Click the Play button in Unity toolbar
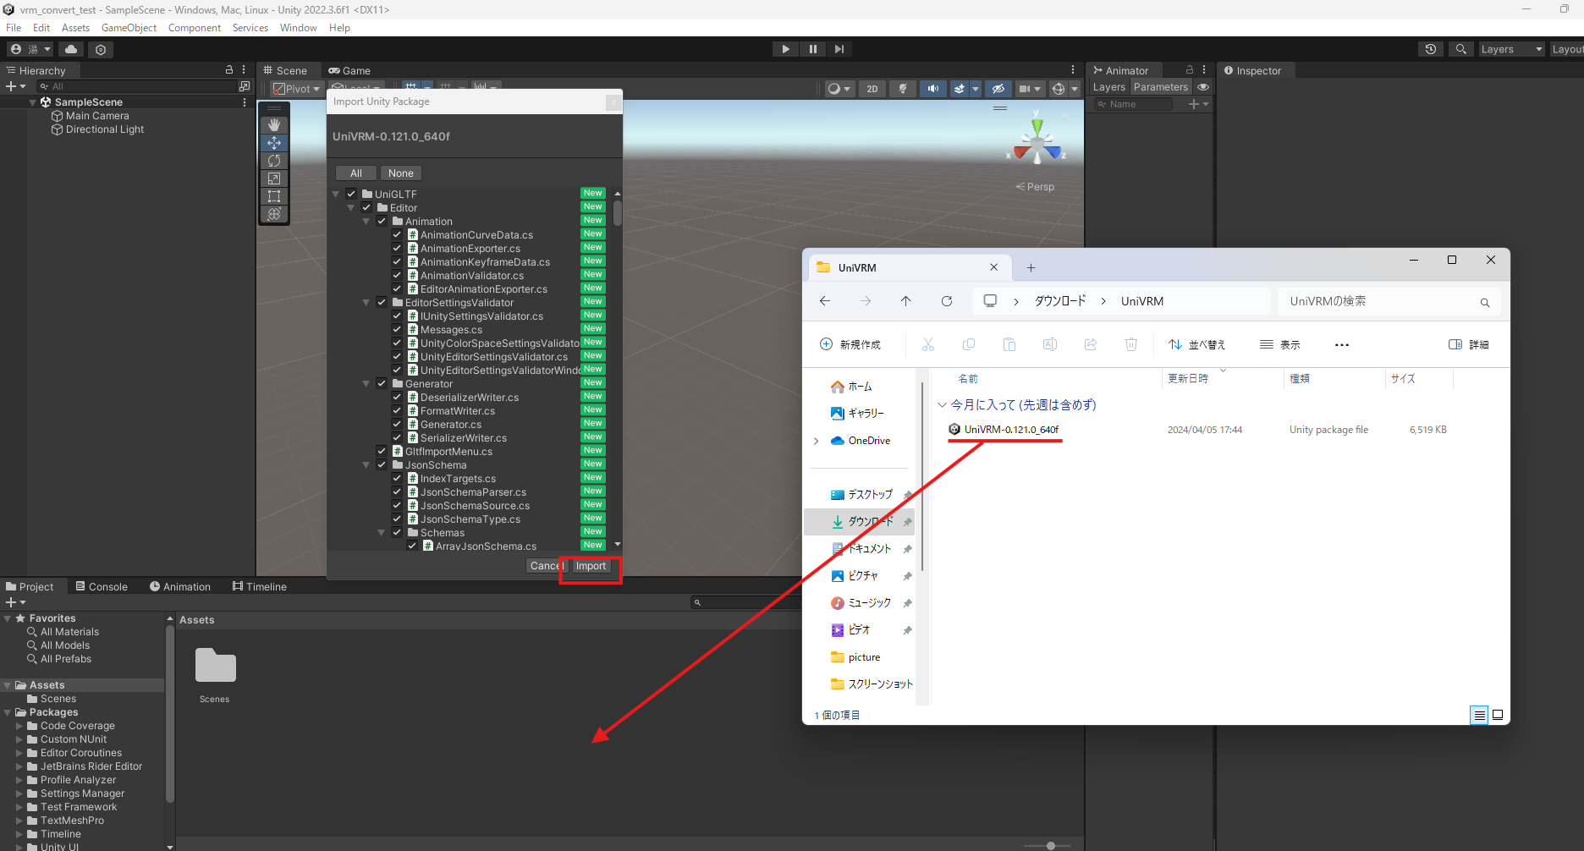Viewport: 1584px width, 851px height. [785, 49]
